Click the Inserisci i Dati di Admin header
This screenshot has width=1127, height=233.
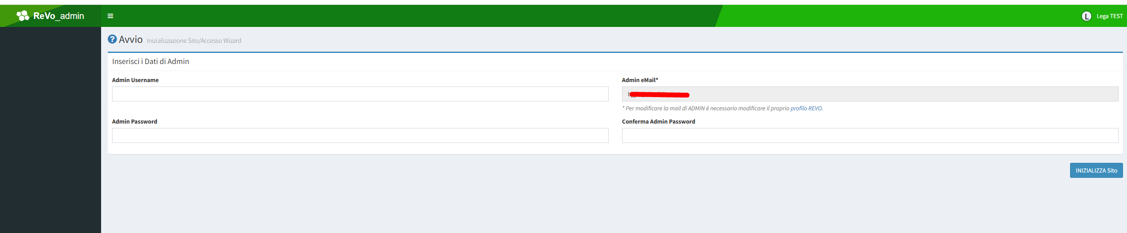pos(151,61)
